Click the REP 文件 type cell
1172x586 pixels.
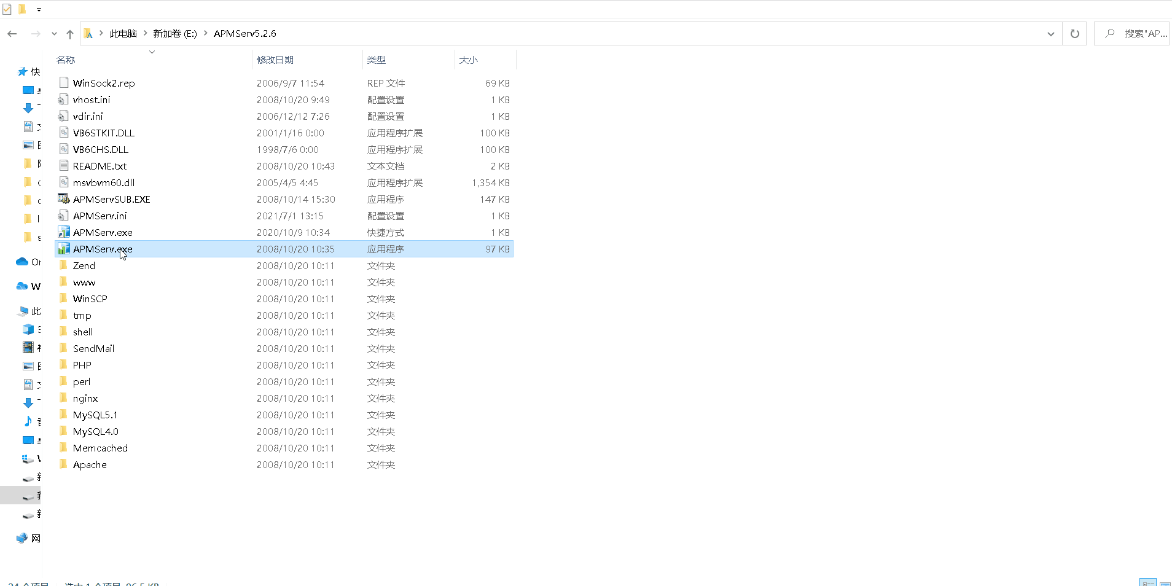386,83
